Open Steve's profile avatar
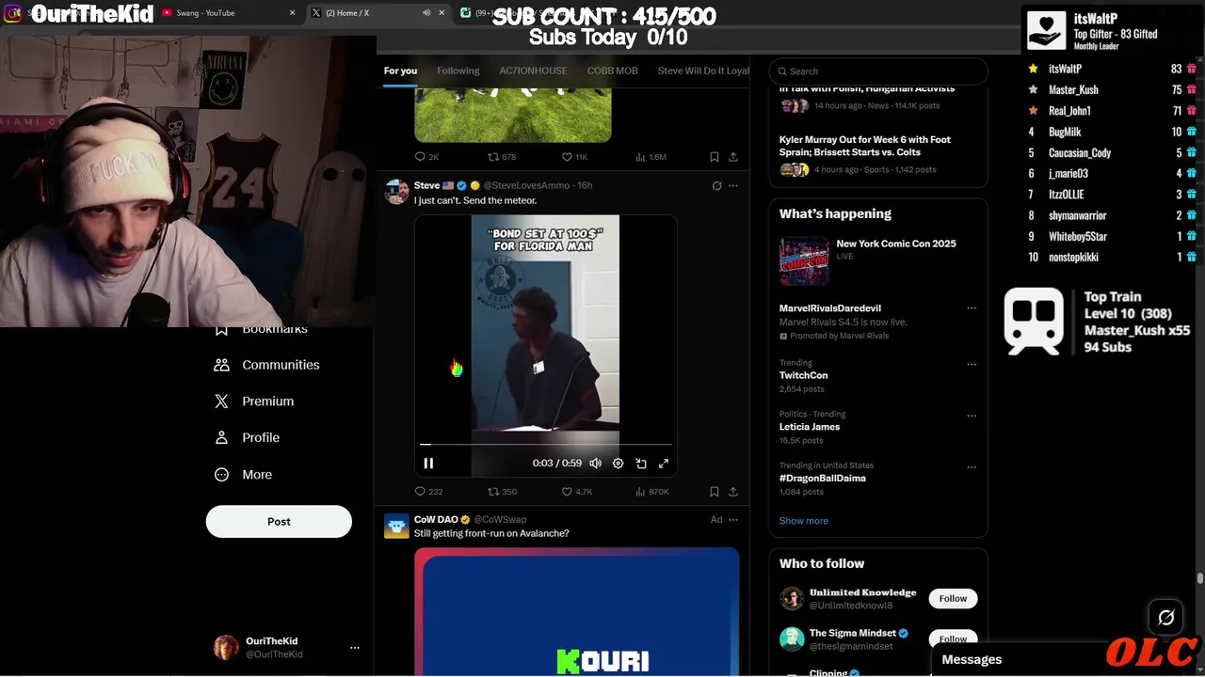 396,192
